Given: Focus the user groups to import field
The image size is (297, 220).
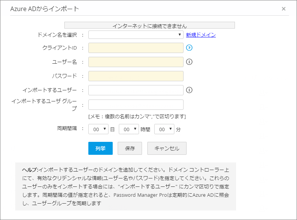Looking at the screenshot, I should (x=136, y=104).
